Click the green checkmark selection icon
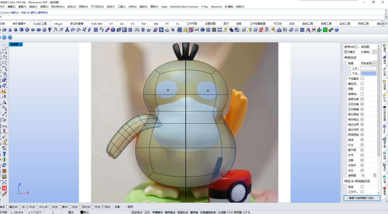This screenshot has height=214, width=388. pos(161,30)
